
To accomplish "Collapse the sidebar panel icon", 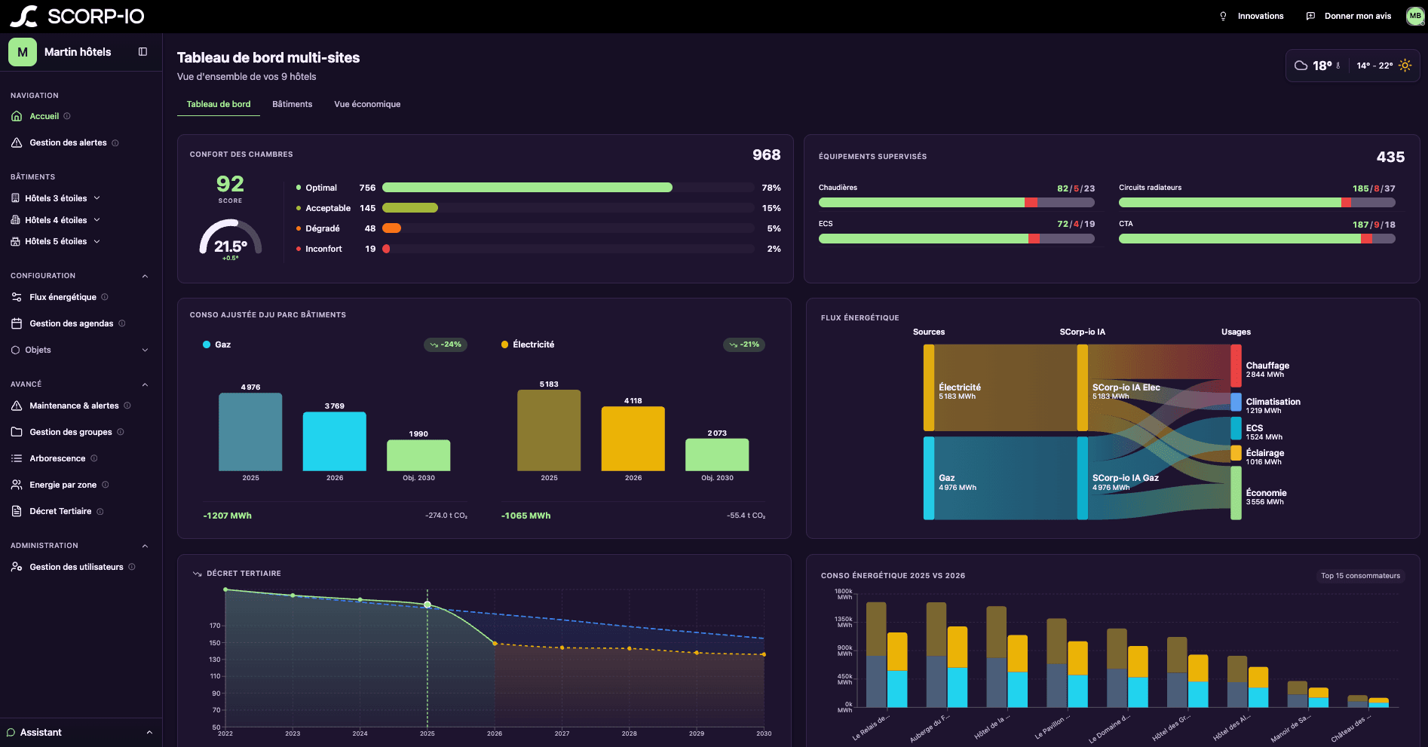I will pos(142,52).
